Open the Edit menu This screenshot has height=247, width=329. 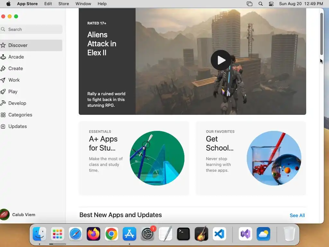48,4
